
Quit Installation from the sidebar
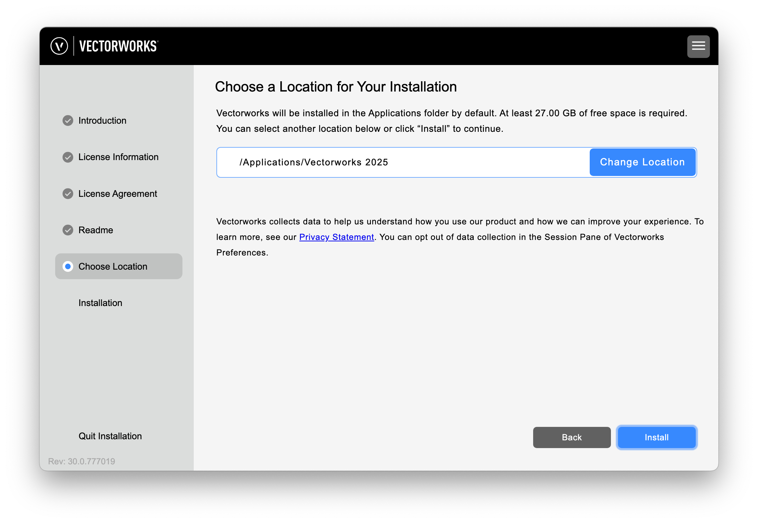coord(110,436)
